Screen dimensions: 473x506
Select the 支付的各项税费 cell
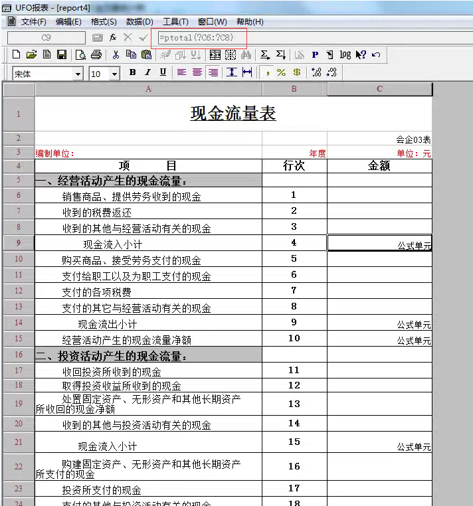coord(148,291)
